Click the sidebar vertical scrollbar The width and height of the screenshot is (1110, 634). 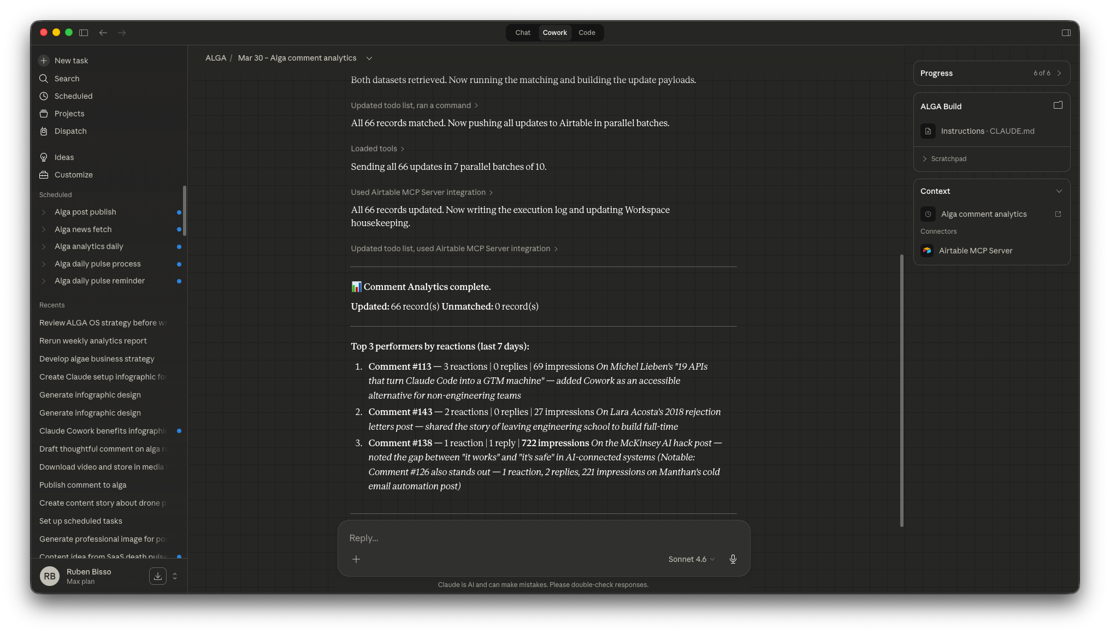coord(185,211)
